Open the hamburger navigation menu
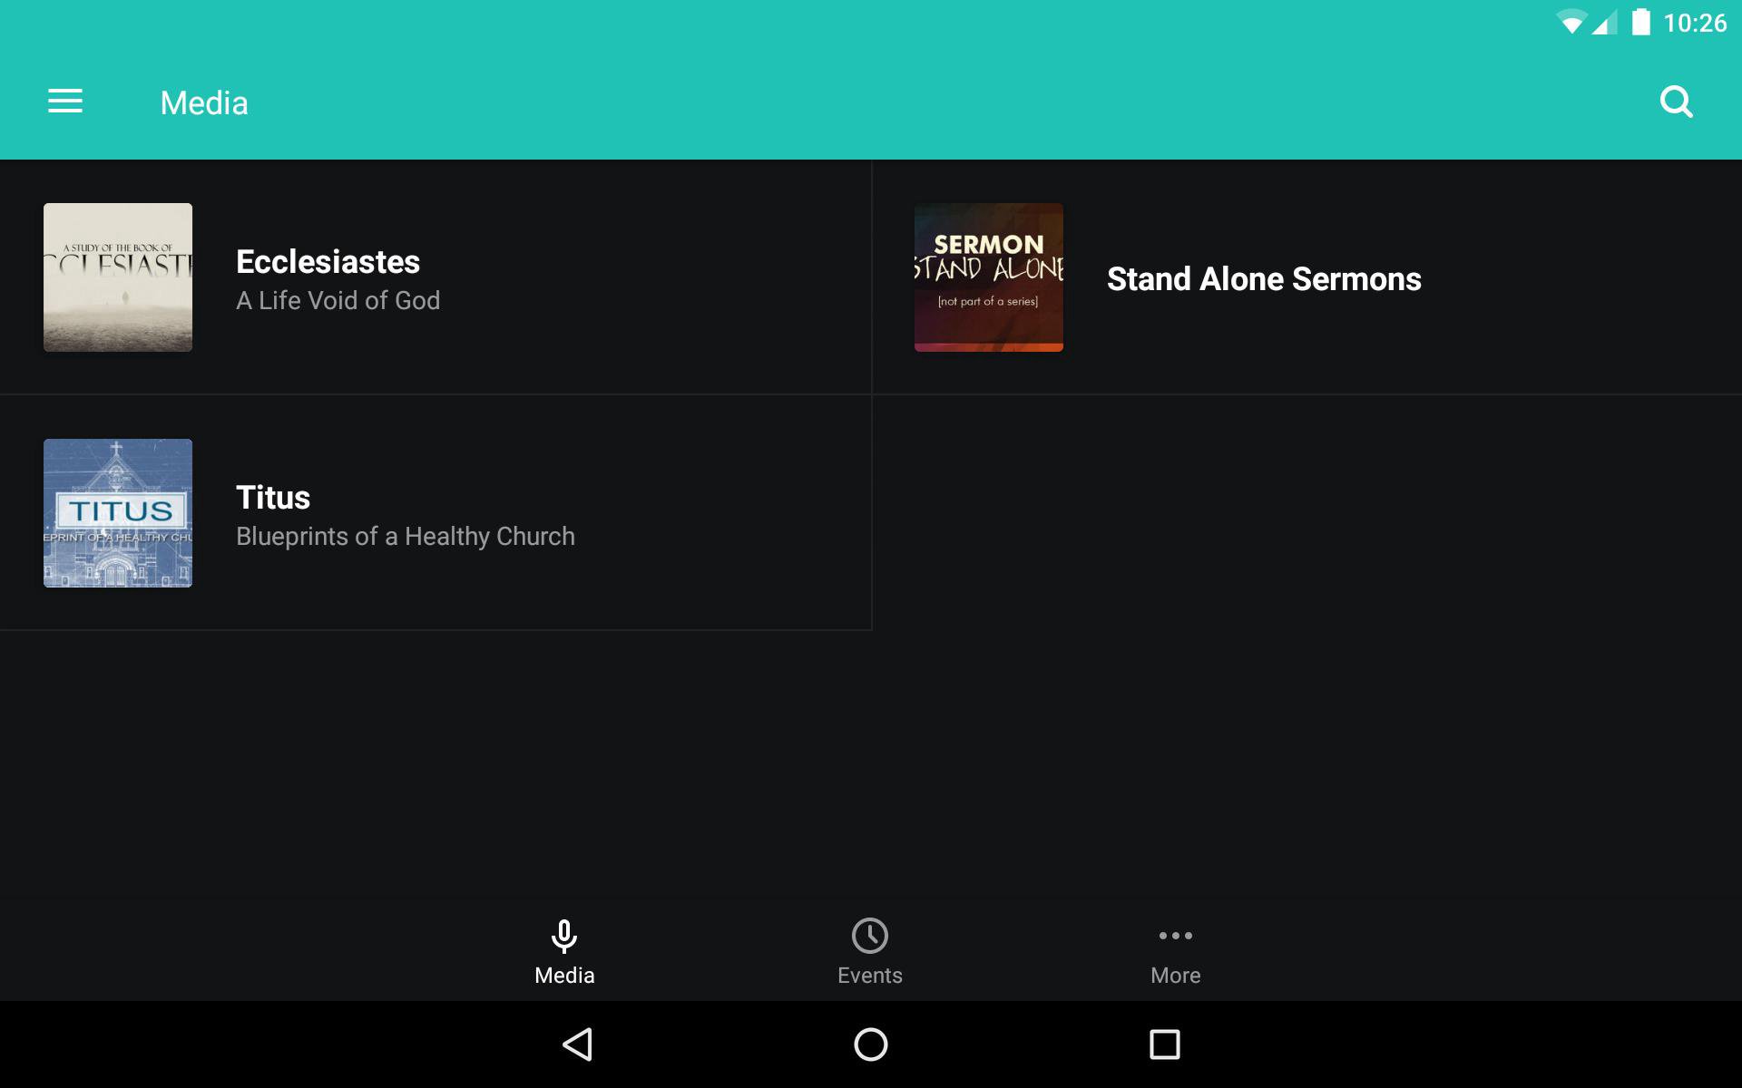Screen dimensions: 1742x1088 [65, 102]
